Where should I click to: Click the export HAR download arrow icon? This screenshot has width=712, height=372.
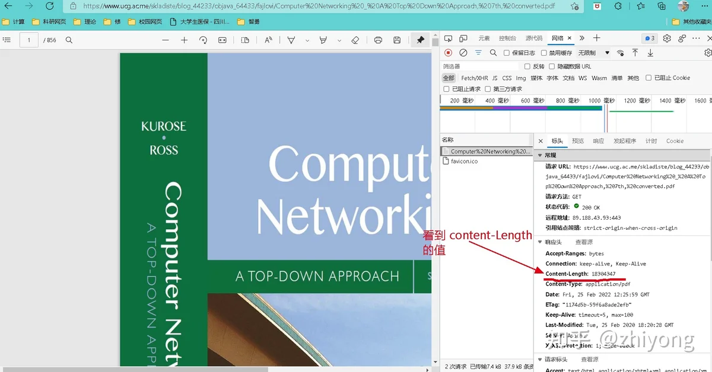click(650, 53)
